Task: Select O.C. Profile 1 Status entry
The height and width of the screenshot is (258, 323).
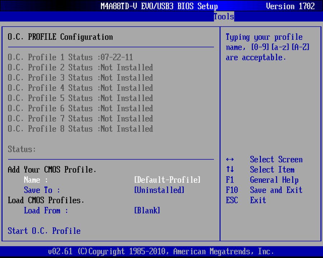Action: [80, 57]
